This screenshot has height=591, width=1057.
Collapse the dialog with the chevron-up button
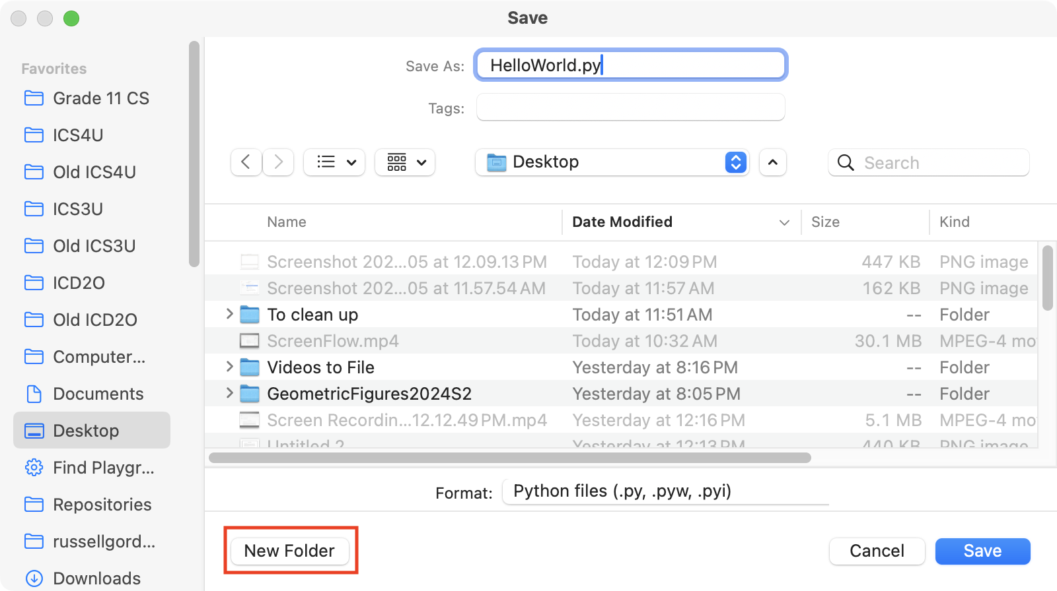[x=773, y=162]
